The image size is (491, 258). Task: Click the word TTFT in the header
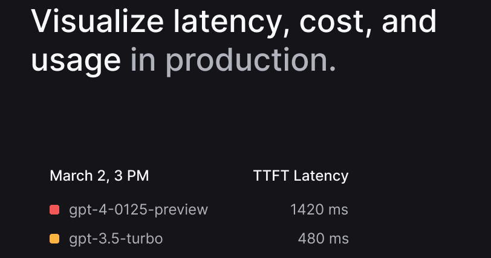[x=271, y=176]
